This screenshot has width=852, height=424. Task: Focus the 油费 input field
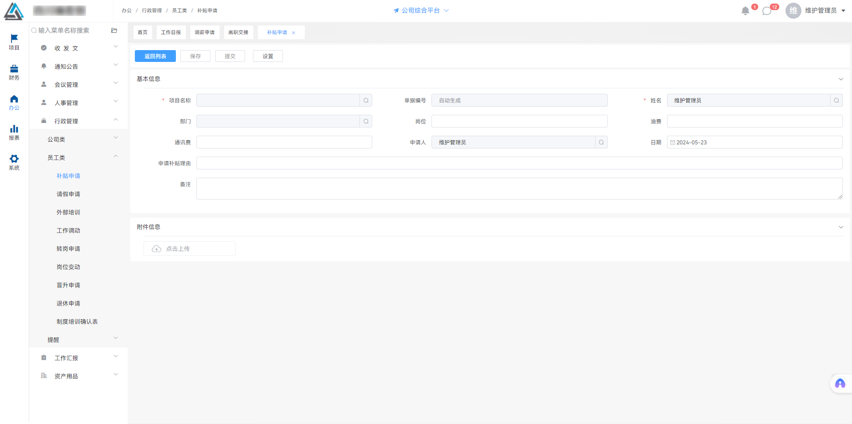(x=755, y=121)
